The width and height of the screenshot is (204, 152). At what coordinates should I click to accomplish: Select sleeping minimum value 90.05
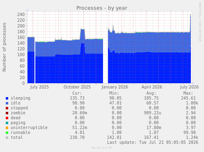click(x=115, y=98)
